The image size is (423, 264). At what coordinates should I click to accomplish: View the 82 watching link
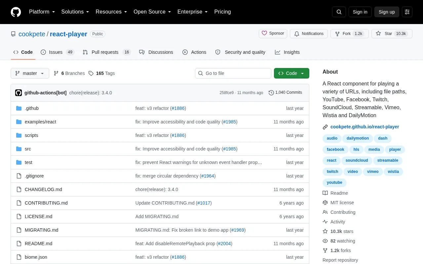point(339,241)
